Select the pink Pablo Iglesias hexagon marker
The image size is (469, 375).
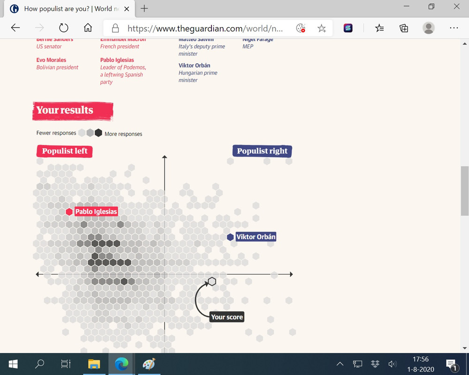click(x=69, y=212)
